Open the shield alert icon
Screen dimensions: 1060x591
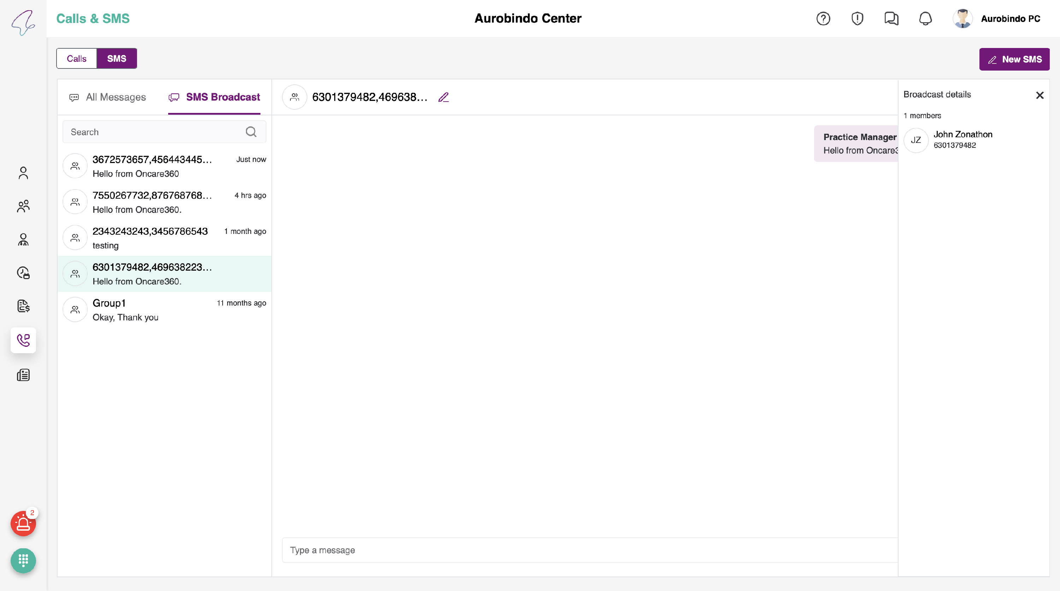[x=857, y=18]
